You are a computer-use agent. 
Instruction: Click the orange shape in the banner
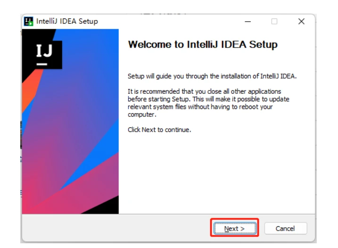point(29,92)
